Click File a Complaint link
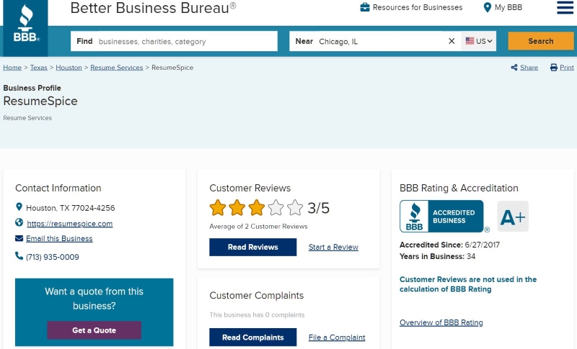This screenshot has width=577, height=349. tap(337, 337)
